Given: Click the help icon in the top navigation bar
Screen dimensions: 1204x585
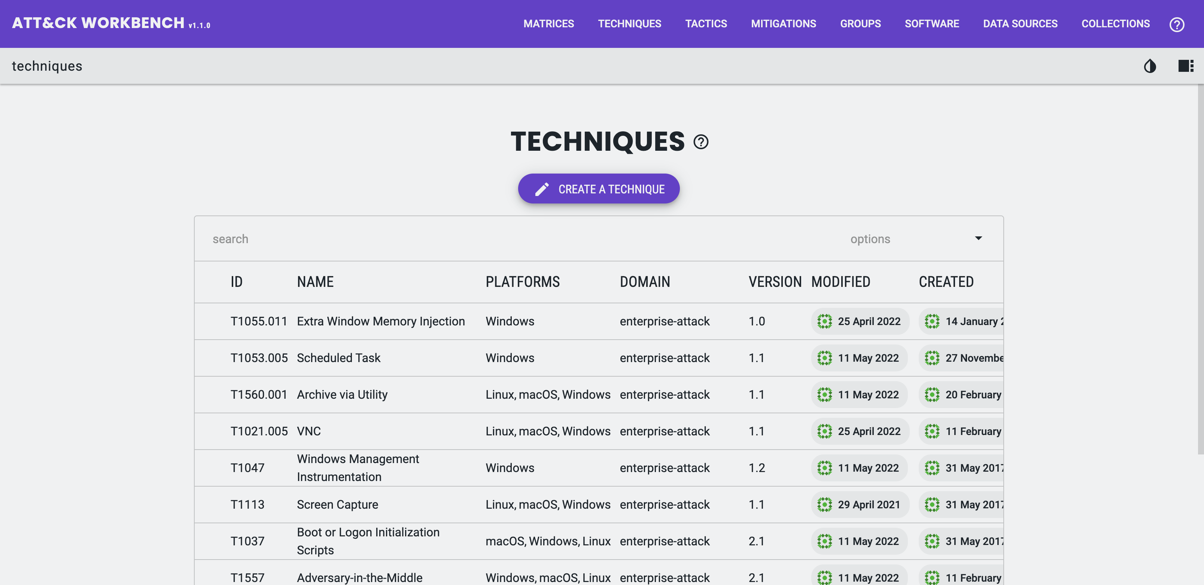Looking at the screenshot, I should pos(1176,24).
